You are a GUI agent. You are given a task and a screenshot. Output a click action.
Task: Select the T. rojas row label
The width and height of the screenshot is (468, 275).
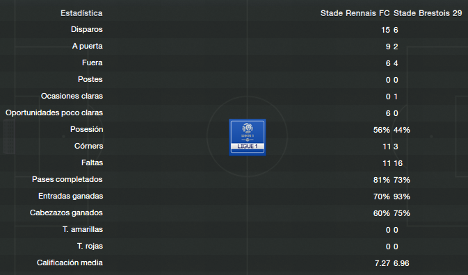click(90, 247)
